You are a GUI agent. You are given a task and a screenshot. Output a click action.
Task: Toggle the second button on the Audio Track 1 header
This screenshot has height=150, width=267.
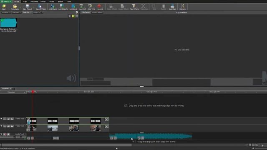8,134
